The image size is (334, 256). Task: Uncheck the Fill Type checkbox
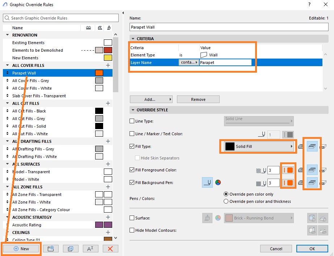click(132, 146)
